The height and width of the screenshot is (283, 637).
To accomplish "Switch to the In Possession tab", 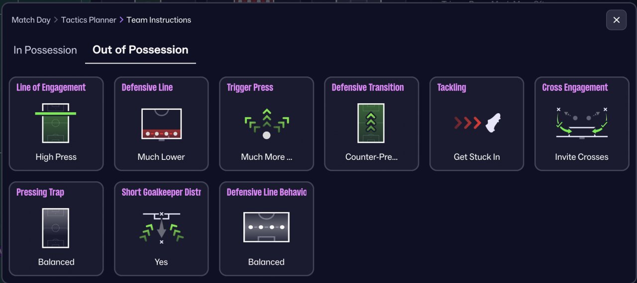I will coord(45,50).
